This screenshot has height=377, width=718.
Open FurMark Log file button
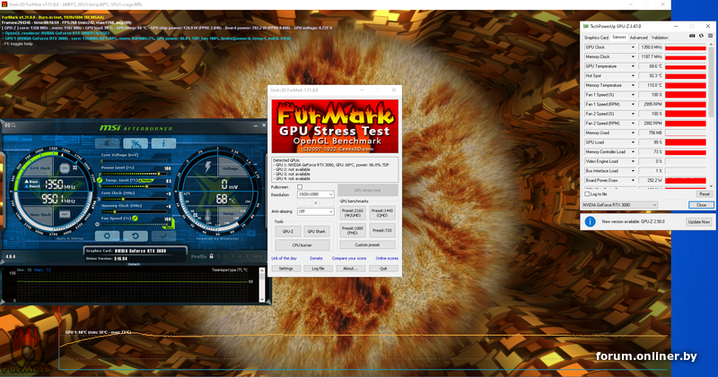point(319,269)
